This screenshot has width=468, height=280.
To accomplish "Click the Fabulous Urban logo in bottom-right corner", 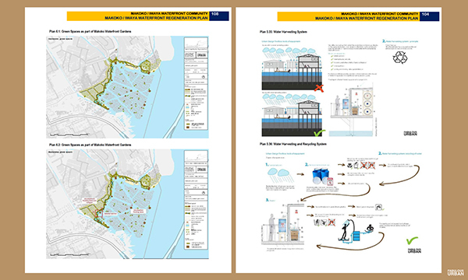I will click(456, 272).
